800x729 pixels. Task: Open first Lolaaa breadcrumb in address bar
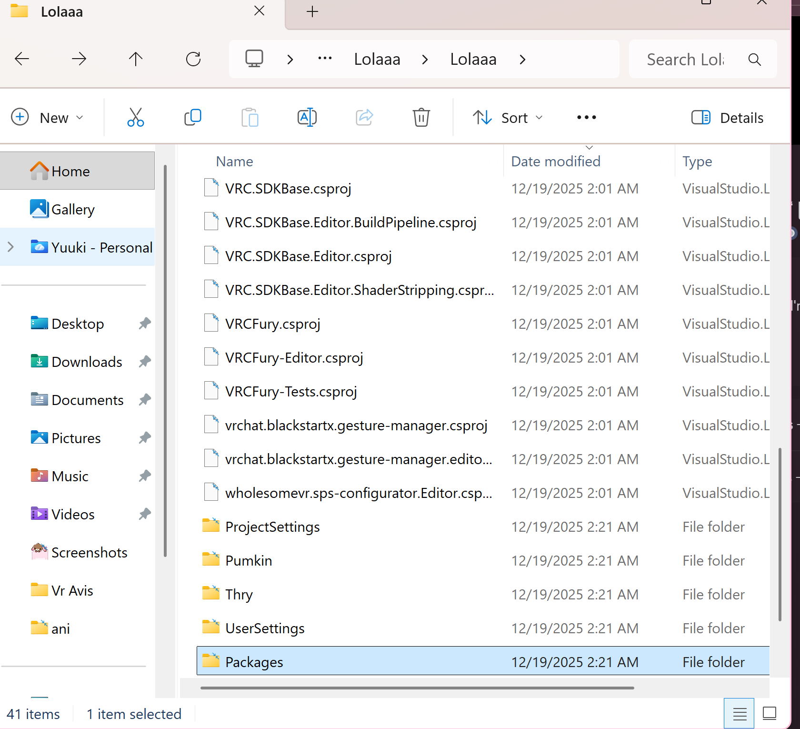tap(377, 60)
